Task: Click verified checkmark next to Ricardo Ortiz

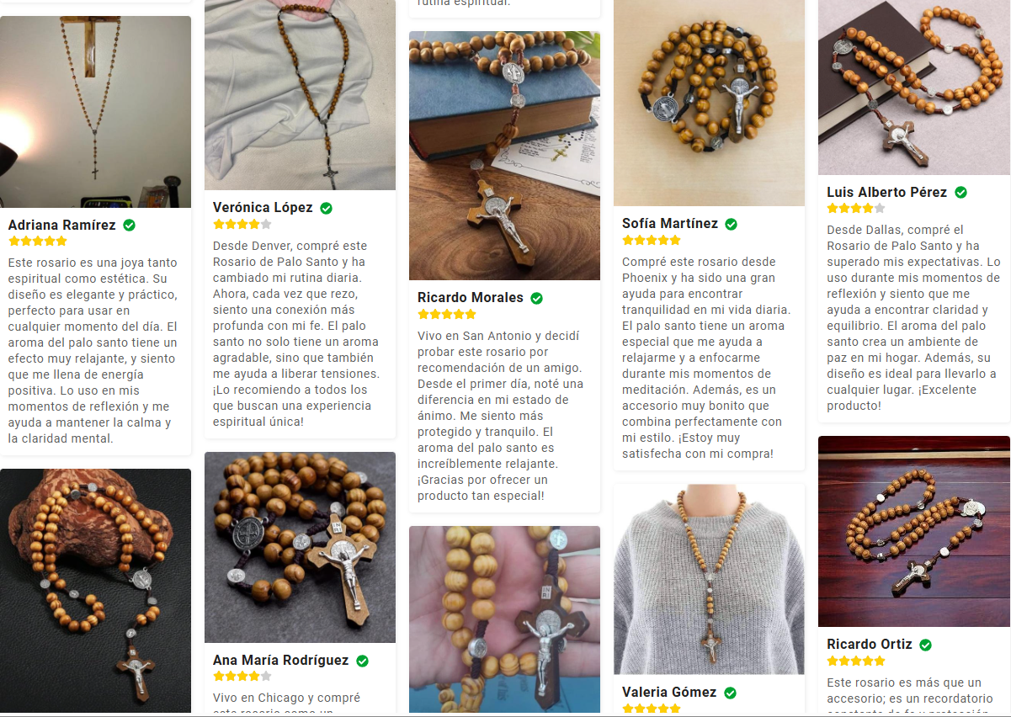Action: pyautogui.click(x=925, y=645)
